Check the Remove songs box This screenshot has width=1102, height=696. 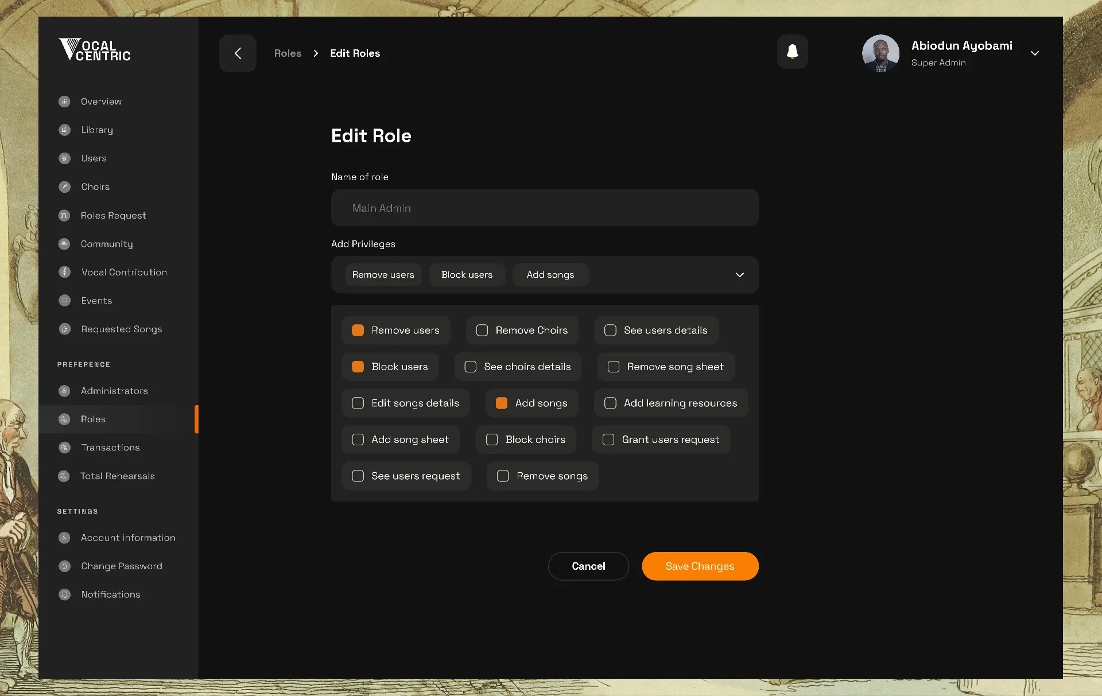pyautogui.click(x=503, y=476)
